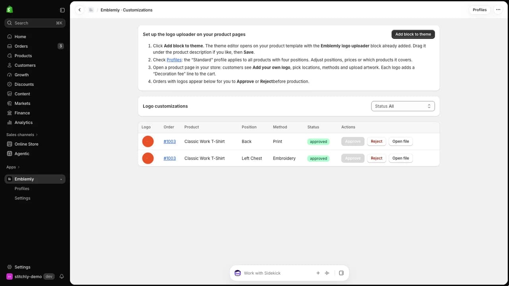Screen dimensions: 509x286
Task: Open order #1003 link in Print row
Action: tap(169, 141)
